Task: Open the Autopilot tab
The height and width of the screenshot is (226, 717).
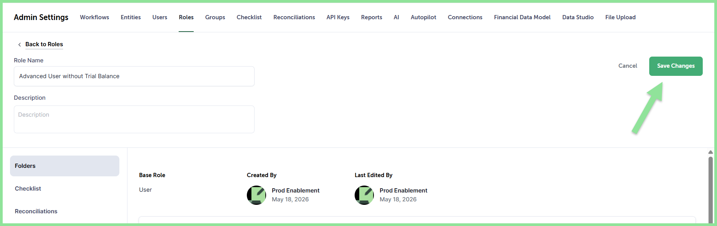Action: pos(424,17)
